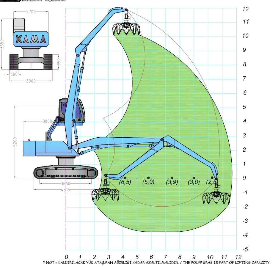Image resolution: width=273 pixels, height=267 pixels.
Task: Select 4 on the horizontal reach axis
Action: click(x=123, y=257)
